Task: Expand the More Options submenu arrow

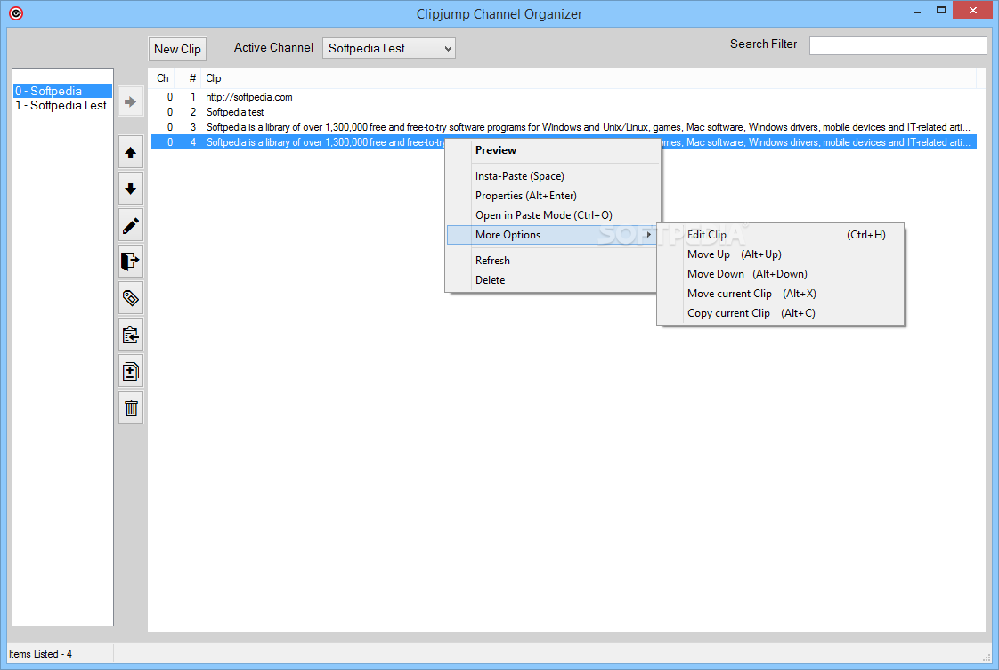Action: pyautogui.click(x=648, y=235)
